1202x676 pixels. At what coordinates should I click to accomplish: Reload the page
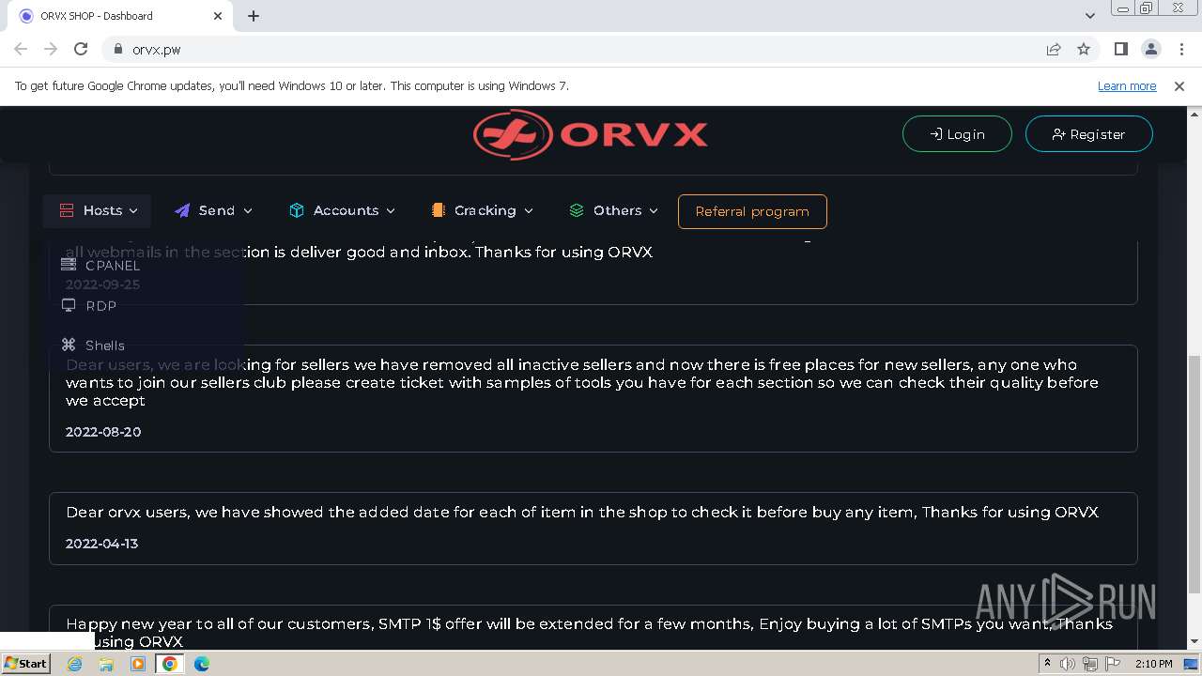pyautogui.click(x=81, y=49)
